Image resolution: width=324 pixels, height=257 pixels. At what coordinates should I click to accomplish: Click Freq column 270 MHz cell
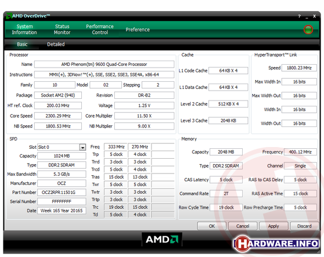click(x=140, y=147)
